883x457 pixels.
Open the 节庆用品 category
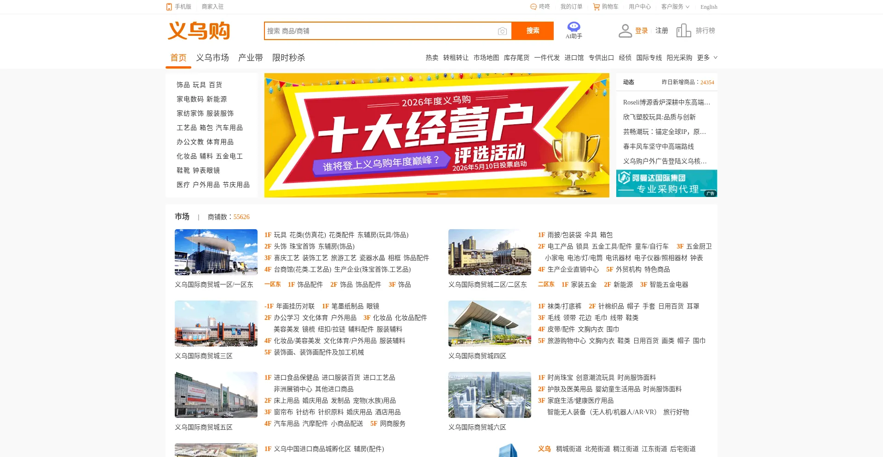point(236,185)
